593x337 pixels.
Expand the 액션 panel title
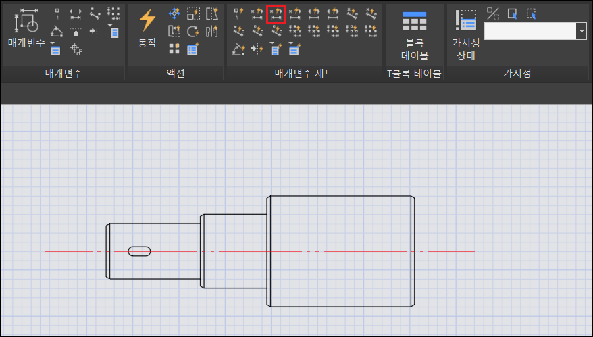[176, 74]
